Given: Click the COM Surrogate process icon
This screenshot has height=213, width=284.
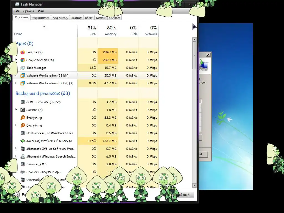Looking at the screenshot, I should 23,102.
